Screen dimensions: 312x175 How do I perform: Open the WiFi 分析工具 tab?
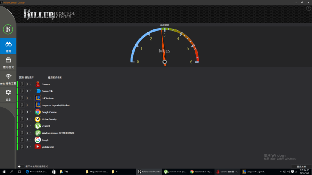(8, 79)
